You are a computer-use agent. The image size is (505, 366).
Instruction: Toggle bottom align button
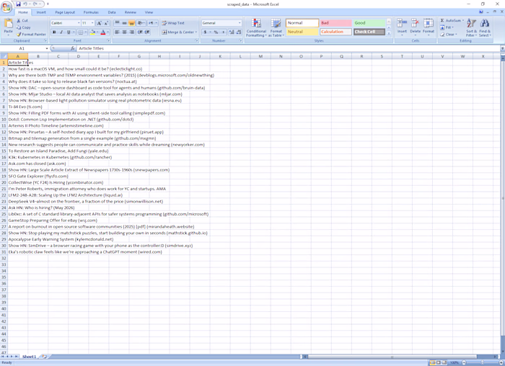click(131, 23)
